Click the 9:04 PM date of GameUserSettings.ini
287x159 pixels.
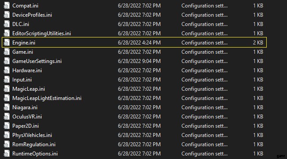tap(139, 61)
